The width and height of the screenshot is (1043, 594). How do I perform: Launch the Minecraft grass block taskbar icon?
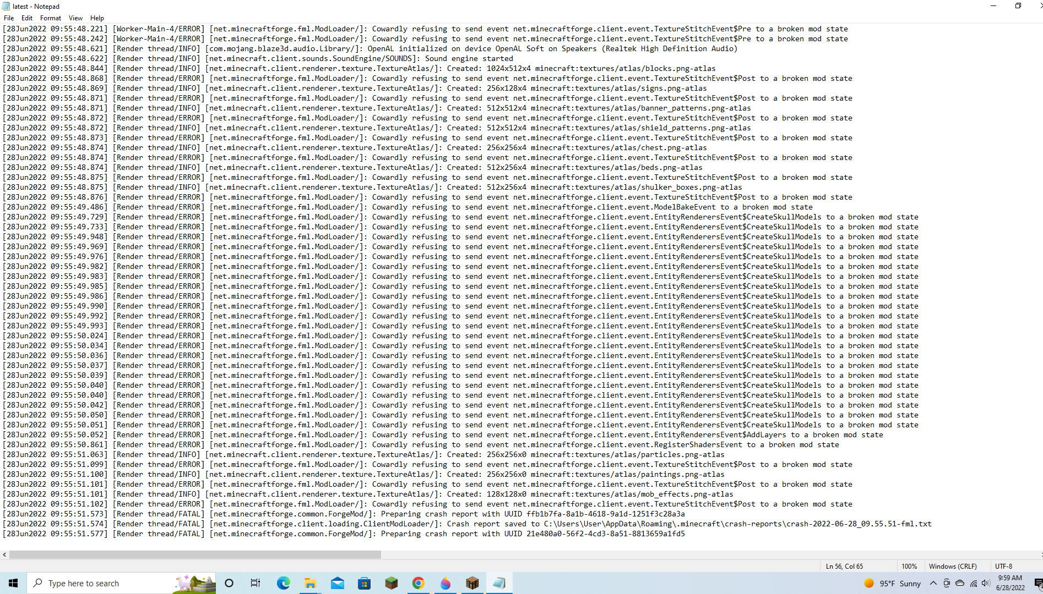click(392, 583)
